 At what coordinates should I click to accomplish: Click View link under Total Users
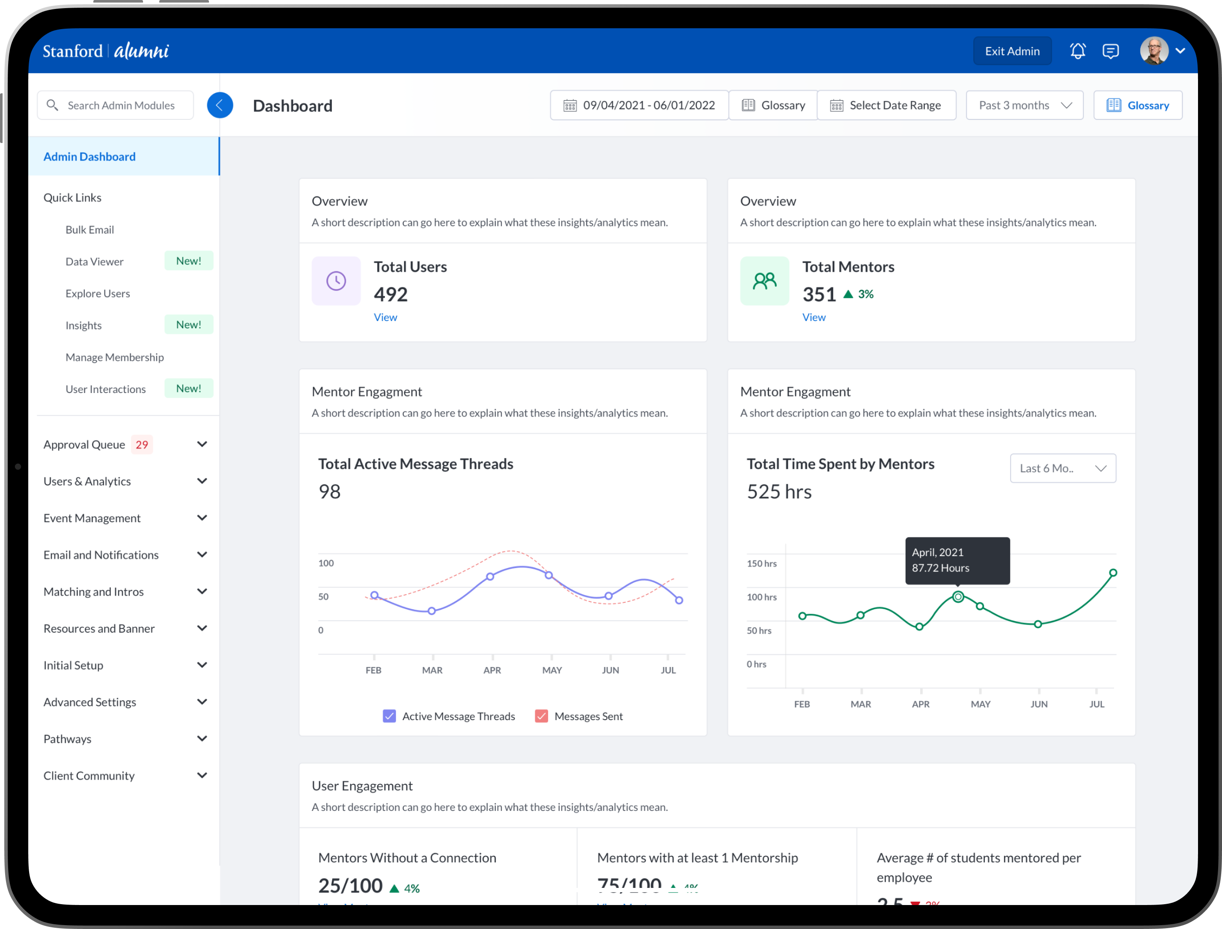pos(385,317)
